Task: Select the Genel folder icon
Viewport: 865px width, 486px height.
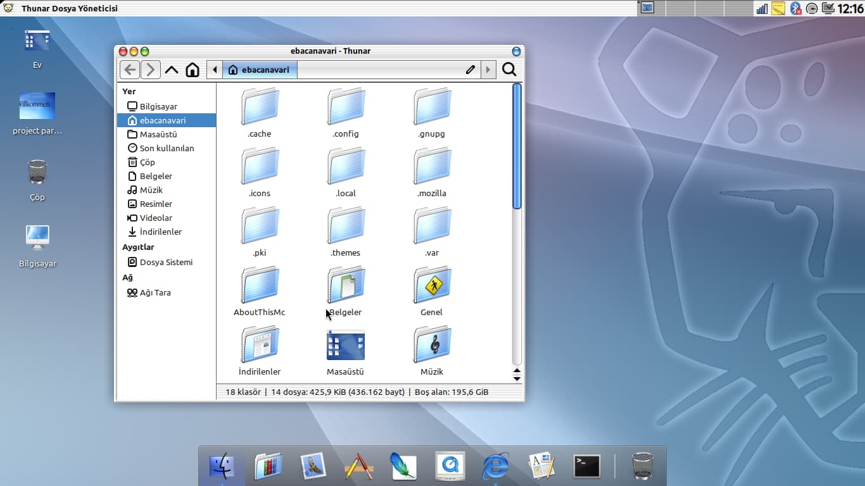Action: coord(432,286)
